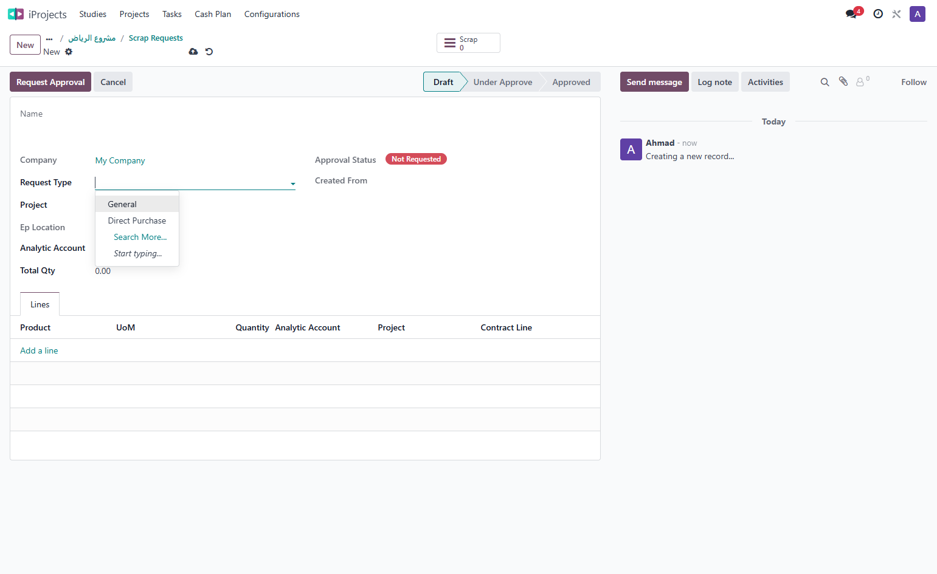The image size is (937, 574).
Task: Open the My Company link
Action: click(120, 160)
